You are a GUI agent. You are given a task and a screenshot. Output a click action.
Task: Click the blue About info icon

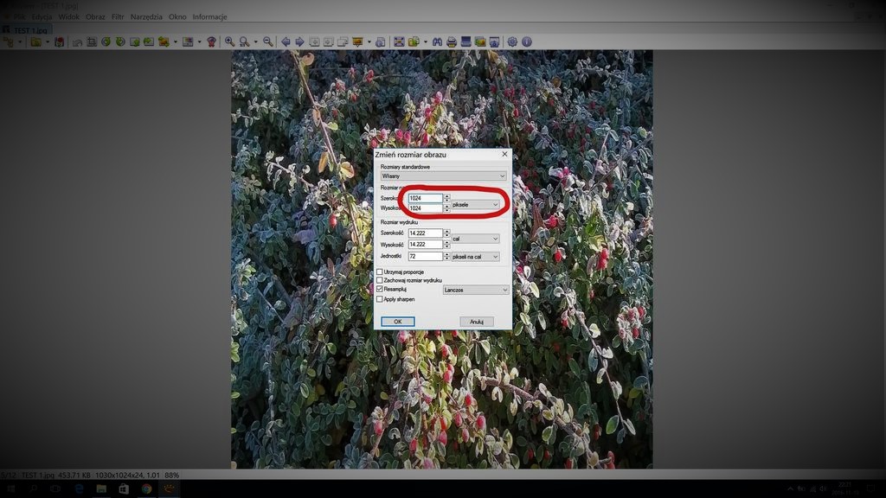click(527, 41)
